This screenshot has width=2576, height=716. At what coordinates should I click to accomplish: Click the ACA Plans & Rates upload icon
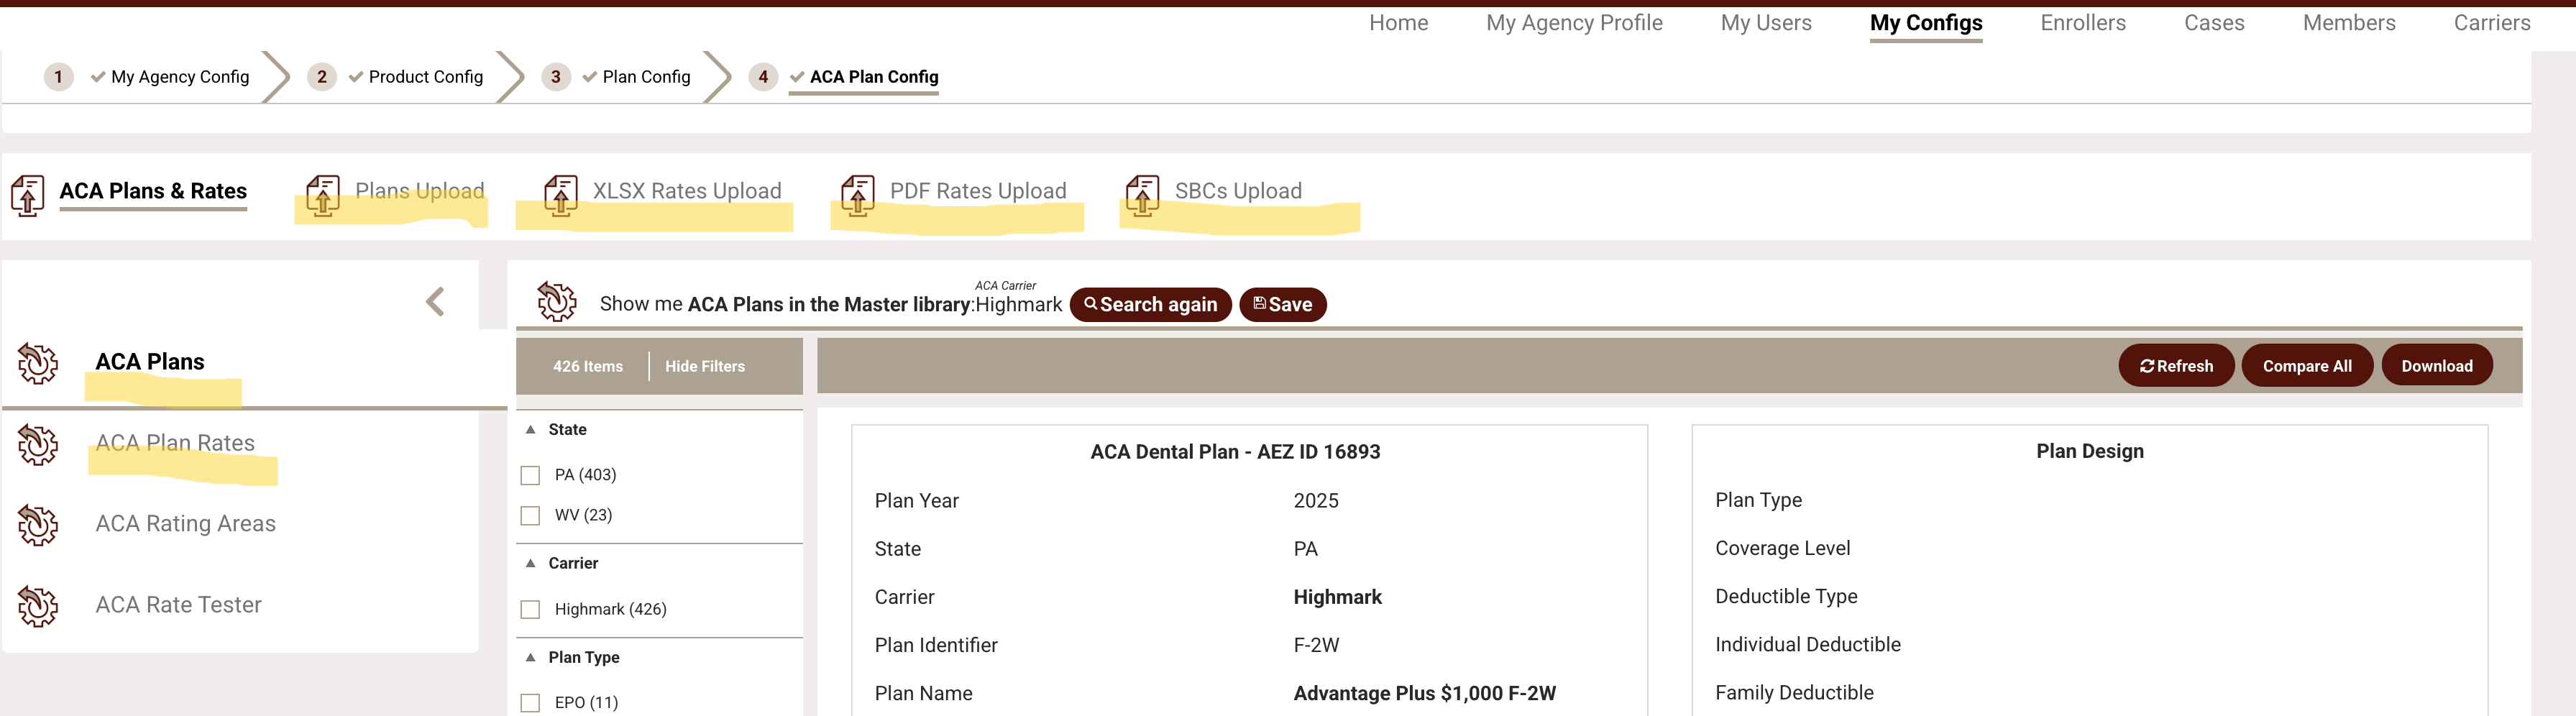28,194
